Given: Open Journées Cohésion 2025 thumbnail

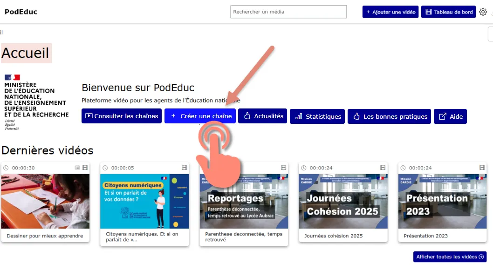Looking at the screenshot, I should [343, 201].
